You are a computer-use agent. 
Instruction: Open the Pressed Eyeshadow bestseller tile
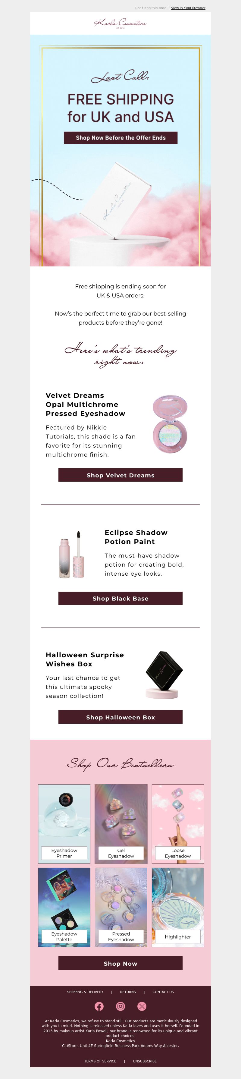[x=121, y=907]
